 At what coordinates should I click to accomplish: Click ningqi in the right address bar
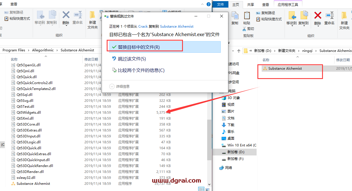coord(307,51)
